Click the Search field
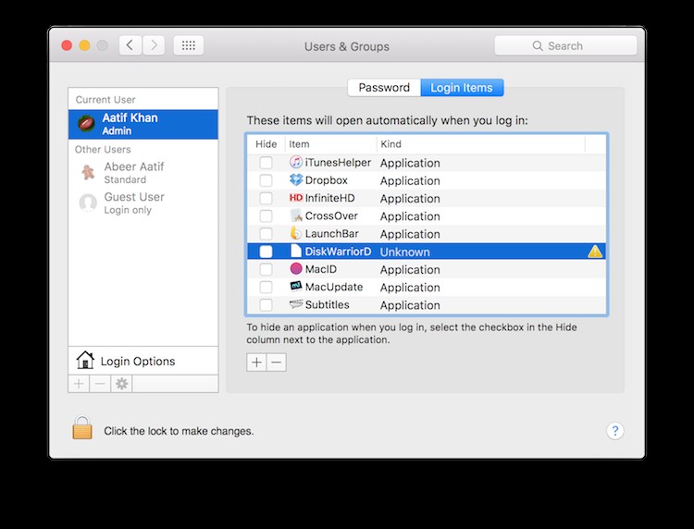694x529 pixels. tap(565, 45)
